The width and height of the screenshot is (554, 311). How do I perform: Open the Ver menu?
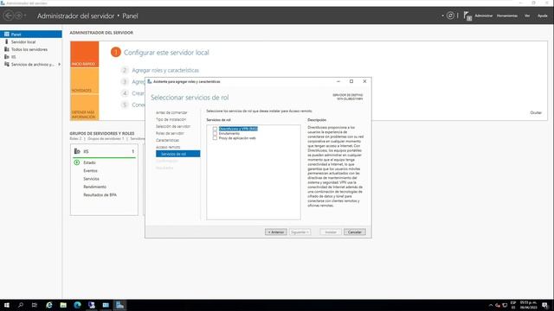[x=527, y=16]
